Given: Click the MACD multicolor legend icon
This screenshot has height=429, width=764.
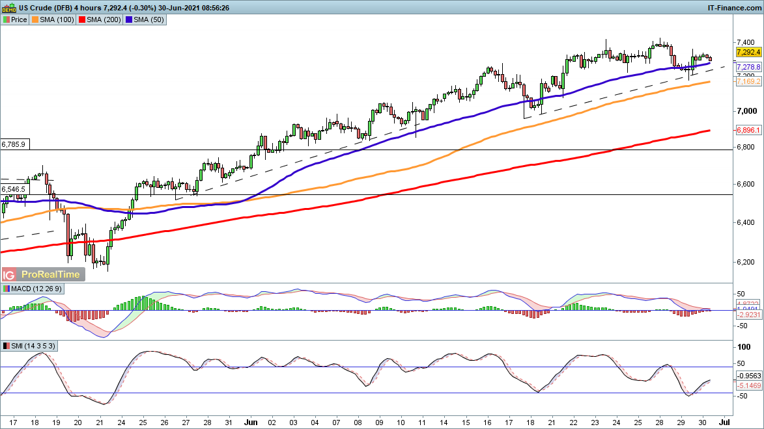Looking at the screenshot, I should (x=7, y=289).
